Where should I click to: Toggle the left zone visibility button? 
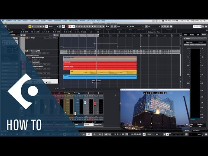[x=195, y=26]
